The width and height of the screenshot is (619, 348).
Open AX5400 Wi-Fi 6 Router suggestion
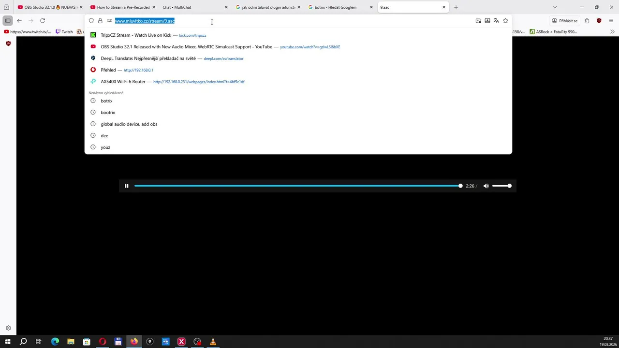click(x=298, y=82)
